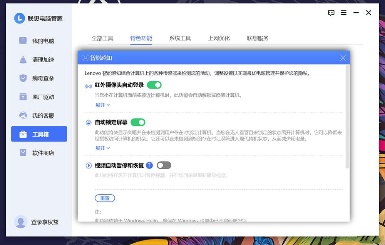The image size is (385, 245).
Task: Click 登录享权益 login link
Action: [45, 222]
